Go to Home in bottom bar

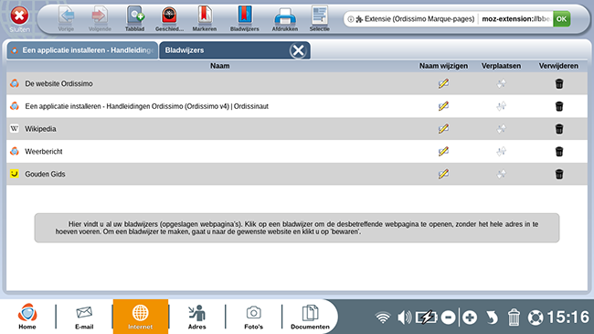coord(27,317)
